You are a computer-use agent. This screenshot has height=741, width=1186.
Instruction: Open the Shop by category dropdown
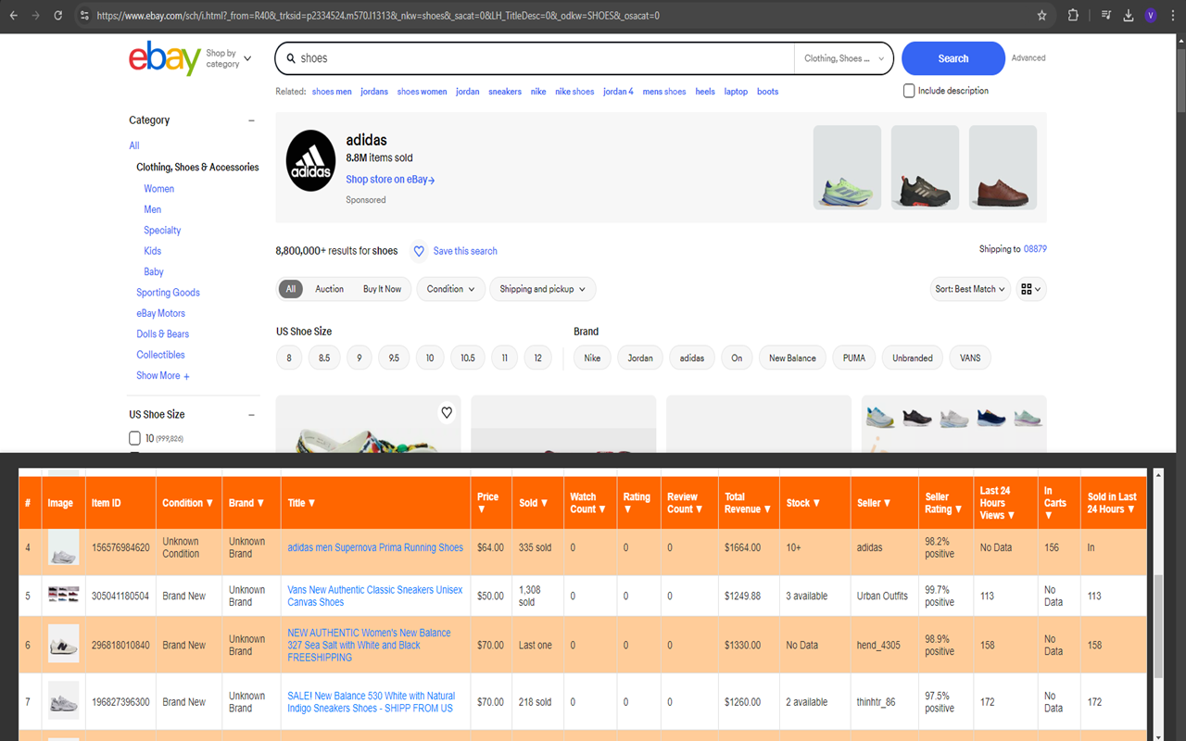[229, 58]
